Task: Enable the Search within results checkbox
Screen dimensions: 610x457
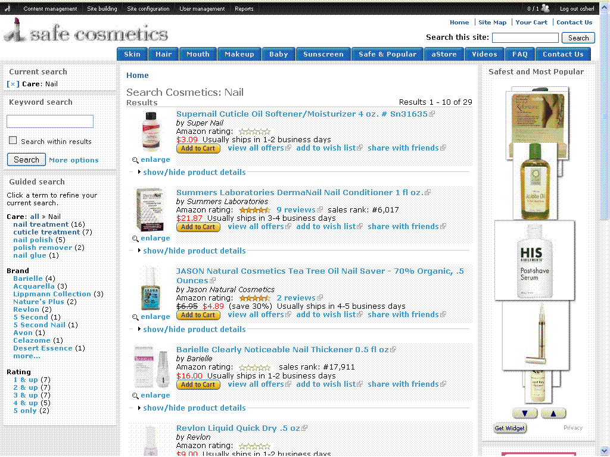Action: [13, 140]
